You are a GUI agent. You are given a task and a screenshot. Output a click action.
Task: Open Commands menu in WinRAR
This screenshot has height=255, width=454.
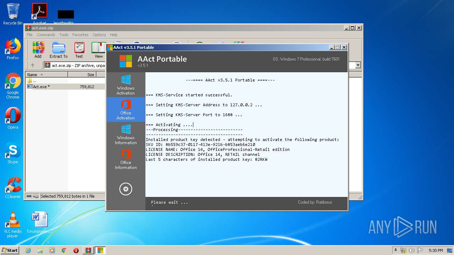click(46, 35)
